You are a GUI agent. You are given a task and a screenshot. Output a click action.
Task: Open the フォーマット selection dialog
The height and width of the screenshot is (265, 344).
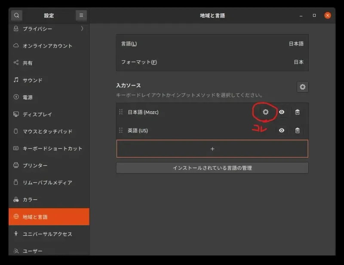pyautogui.click(x=212, y=62)
